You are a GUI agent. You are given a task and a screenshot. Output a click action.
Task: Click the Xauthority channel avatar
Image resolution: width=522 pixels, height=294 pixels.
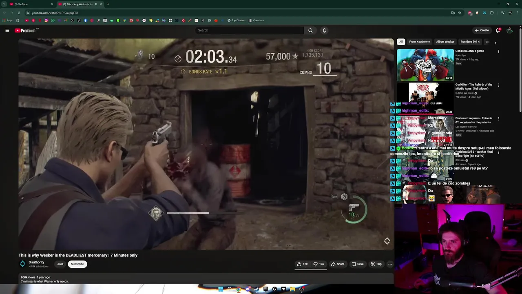pos(23,264)
